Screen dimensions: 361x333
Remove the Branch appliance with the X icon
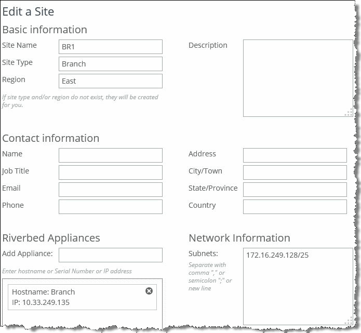(x=149, y=291)
